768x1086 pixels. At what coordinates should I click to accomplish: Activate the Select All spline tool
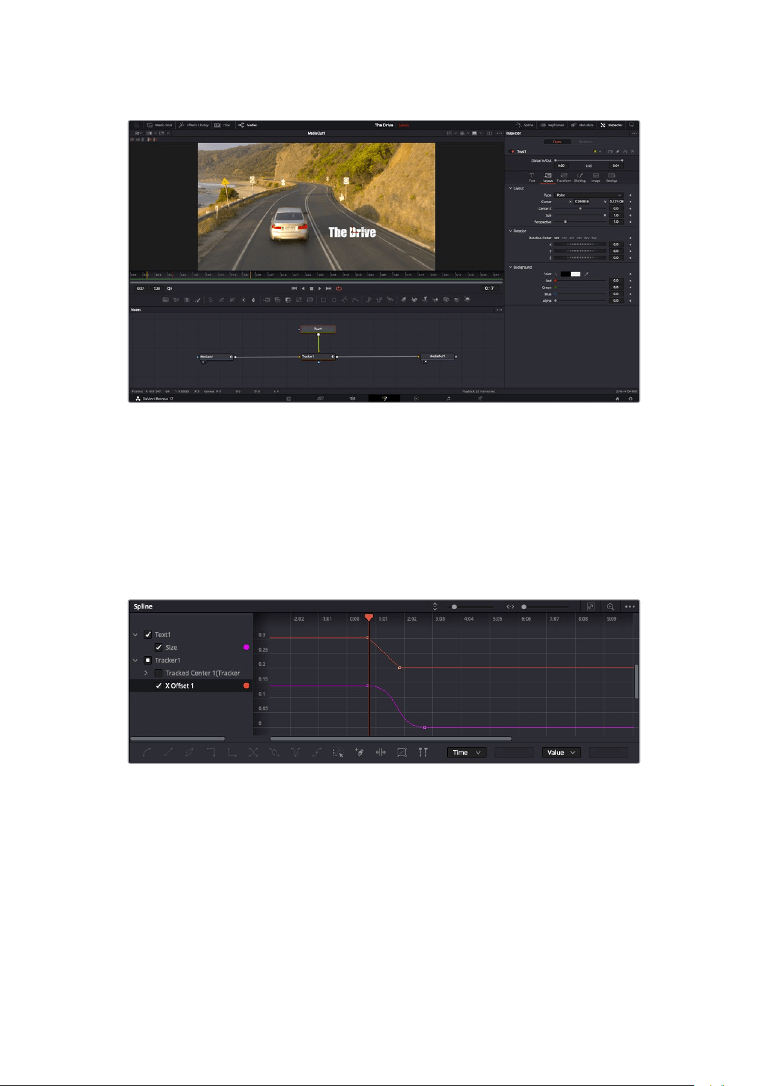tap(338, 752)
